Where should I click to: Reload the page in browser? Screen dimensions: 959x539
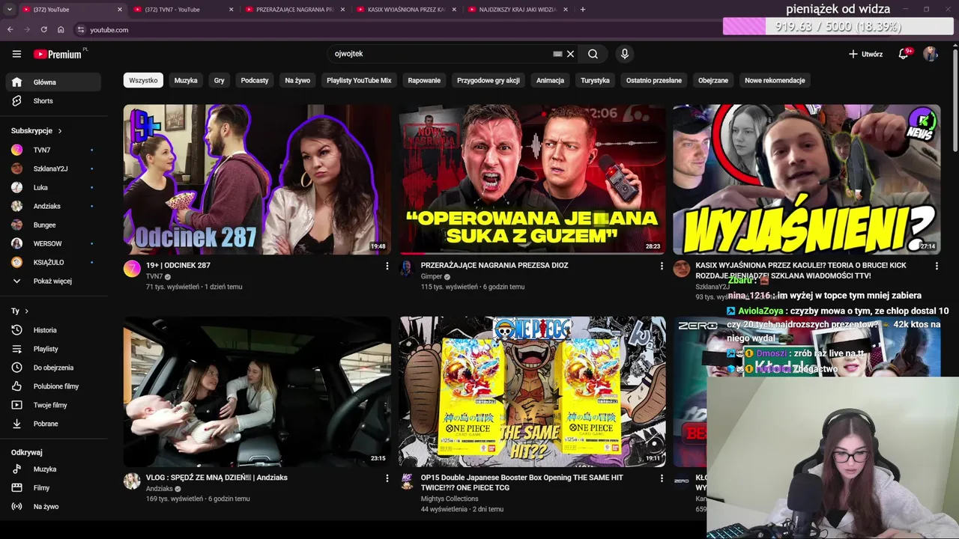[43, 30]
